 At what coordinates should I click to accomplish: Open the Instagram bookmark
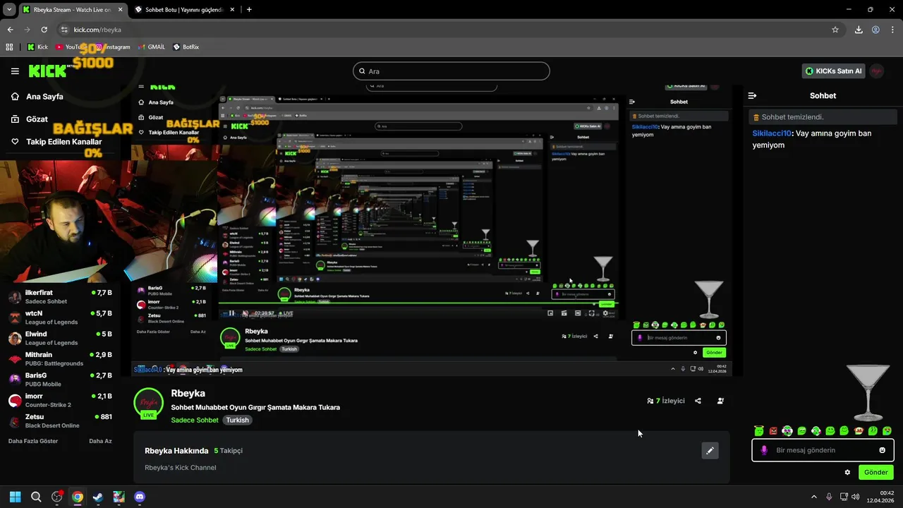(x=113, y=47)
